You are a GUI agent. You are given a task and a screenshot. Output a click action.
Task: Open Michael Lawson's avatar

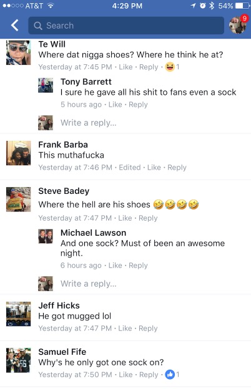point(46,236)
